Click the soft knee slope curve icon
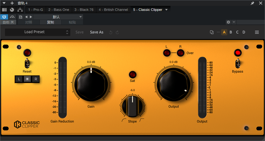Screen dimensions: 265x141 pos(124,120)
